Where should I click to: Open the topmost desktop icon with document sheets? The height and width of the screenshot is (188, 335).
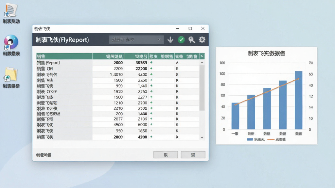[10, 10]
